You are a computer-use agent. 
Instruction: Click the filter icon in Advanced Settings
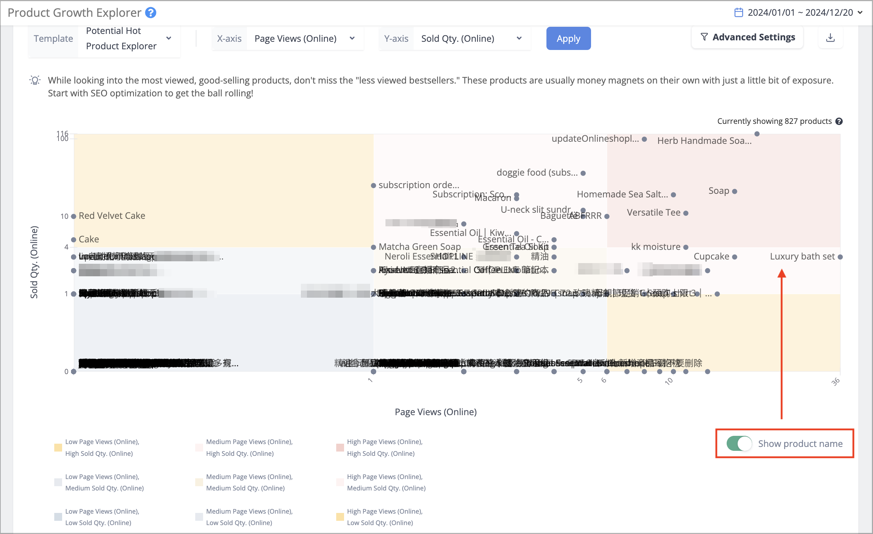[x=704, y=37]
